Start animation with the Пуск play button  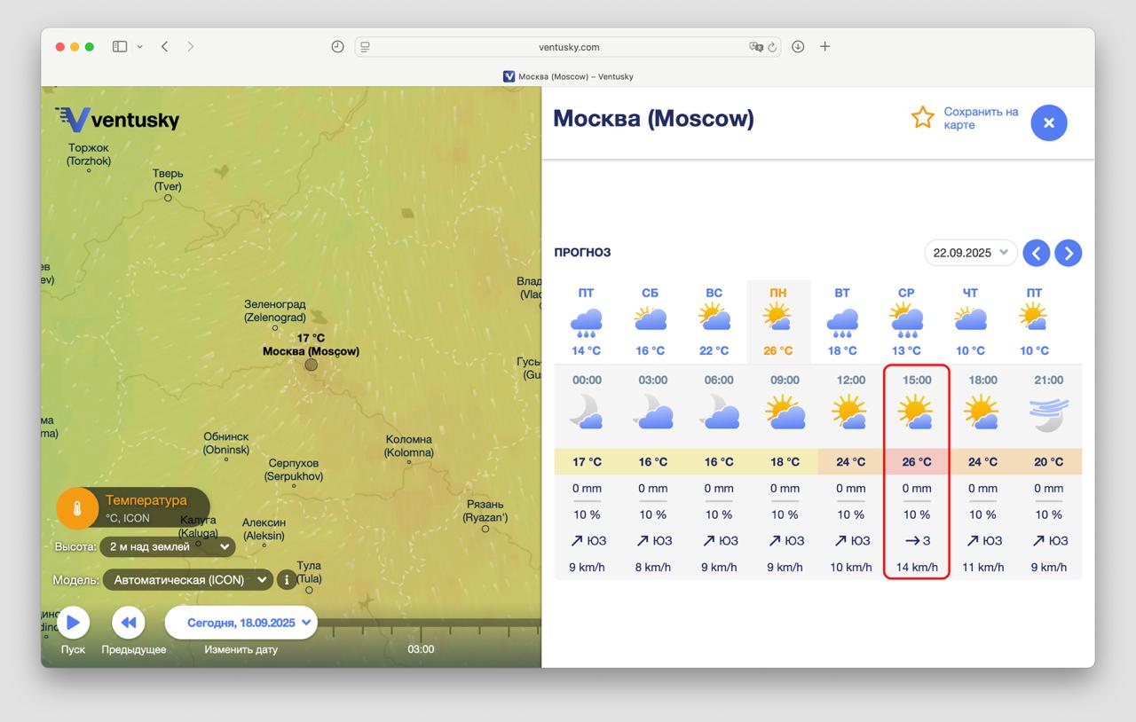point(73,623)
